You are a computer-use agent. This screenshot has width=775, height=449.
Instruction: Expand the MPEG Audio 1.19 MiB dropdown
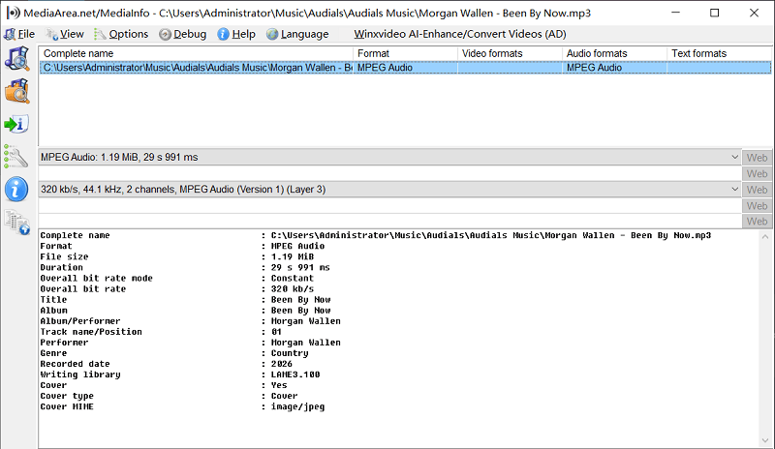point(734,157)
